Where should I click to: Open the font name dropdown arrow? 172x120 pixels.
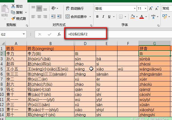click(135, 8)
